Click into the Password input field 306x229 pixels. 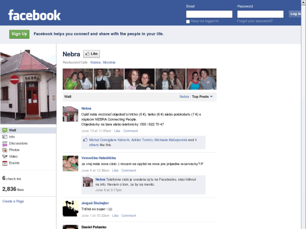point(261,14)
